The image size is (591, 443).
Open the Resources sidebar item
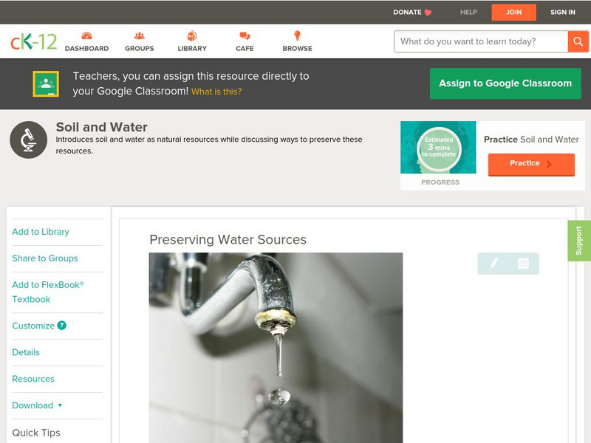(x=33, y=379)
